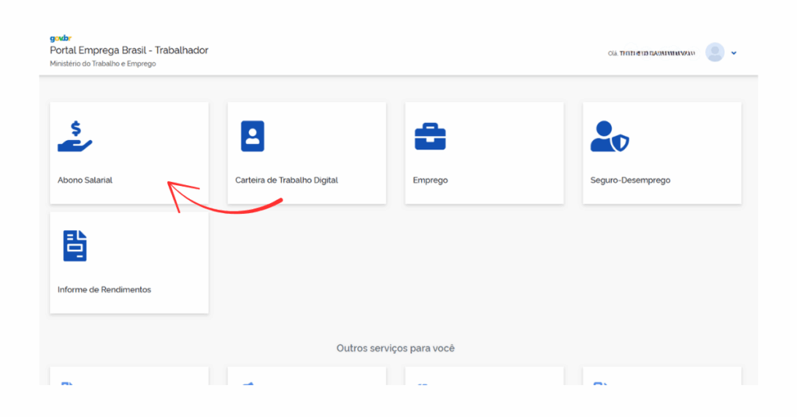This screenshot has height=417, width=797.
Task: Click the Emprego briefcase icon
Action: tap(430, 137)
